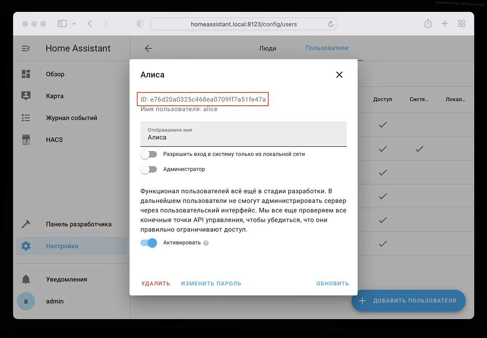Click the УДАЛИТЬ button

coord(156,283)
